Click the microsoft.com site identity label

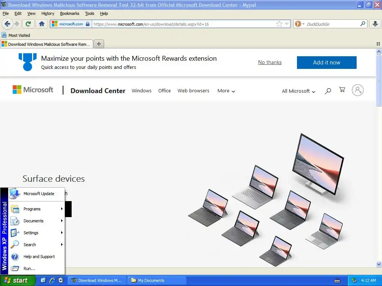(x=71, y=24)
